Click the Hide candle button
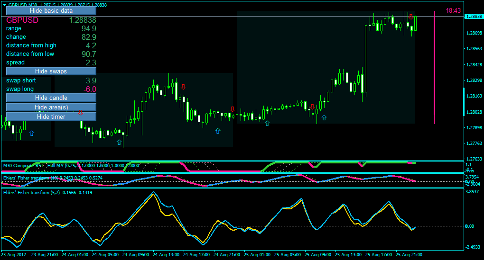Viewport: 484px width, 260px height. 51,98
